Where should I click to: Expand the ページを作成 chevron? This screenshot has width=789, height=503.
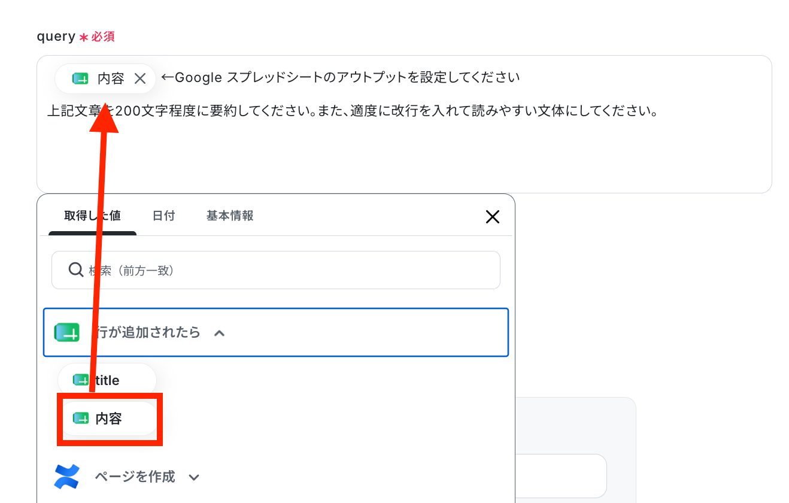[x=194, y=477]
